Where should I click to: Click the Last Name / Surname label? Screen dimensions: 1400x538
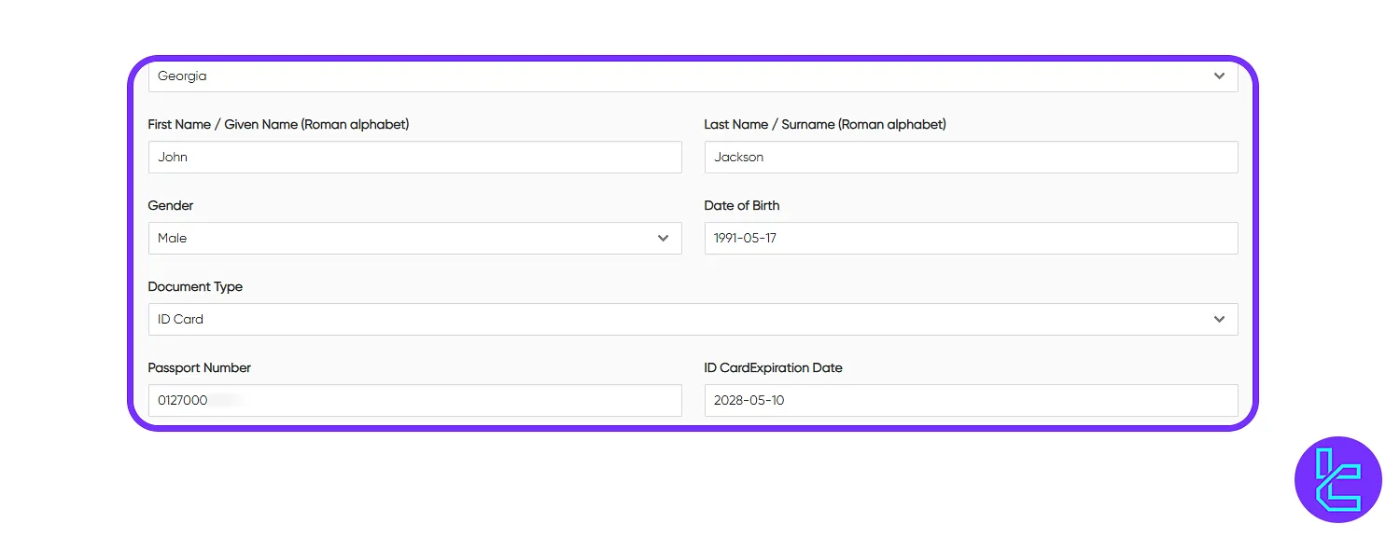tap(825, 124)
